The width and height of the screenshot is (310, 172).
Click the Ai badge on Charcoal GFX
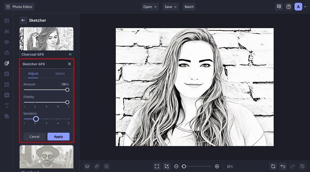point(70,54)
